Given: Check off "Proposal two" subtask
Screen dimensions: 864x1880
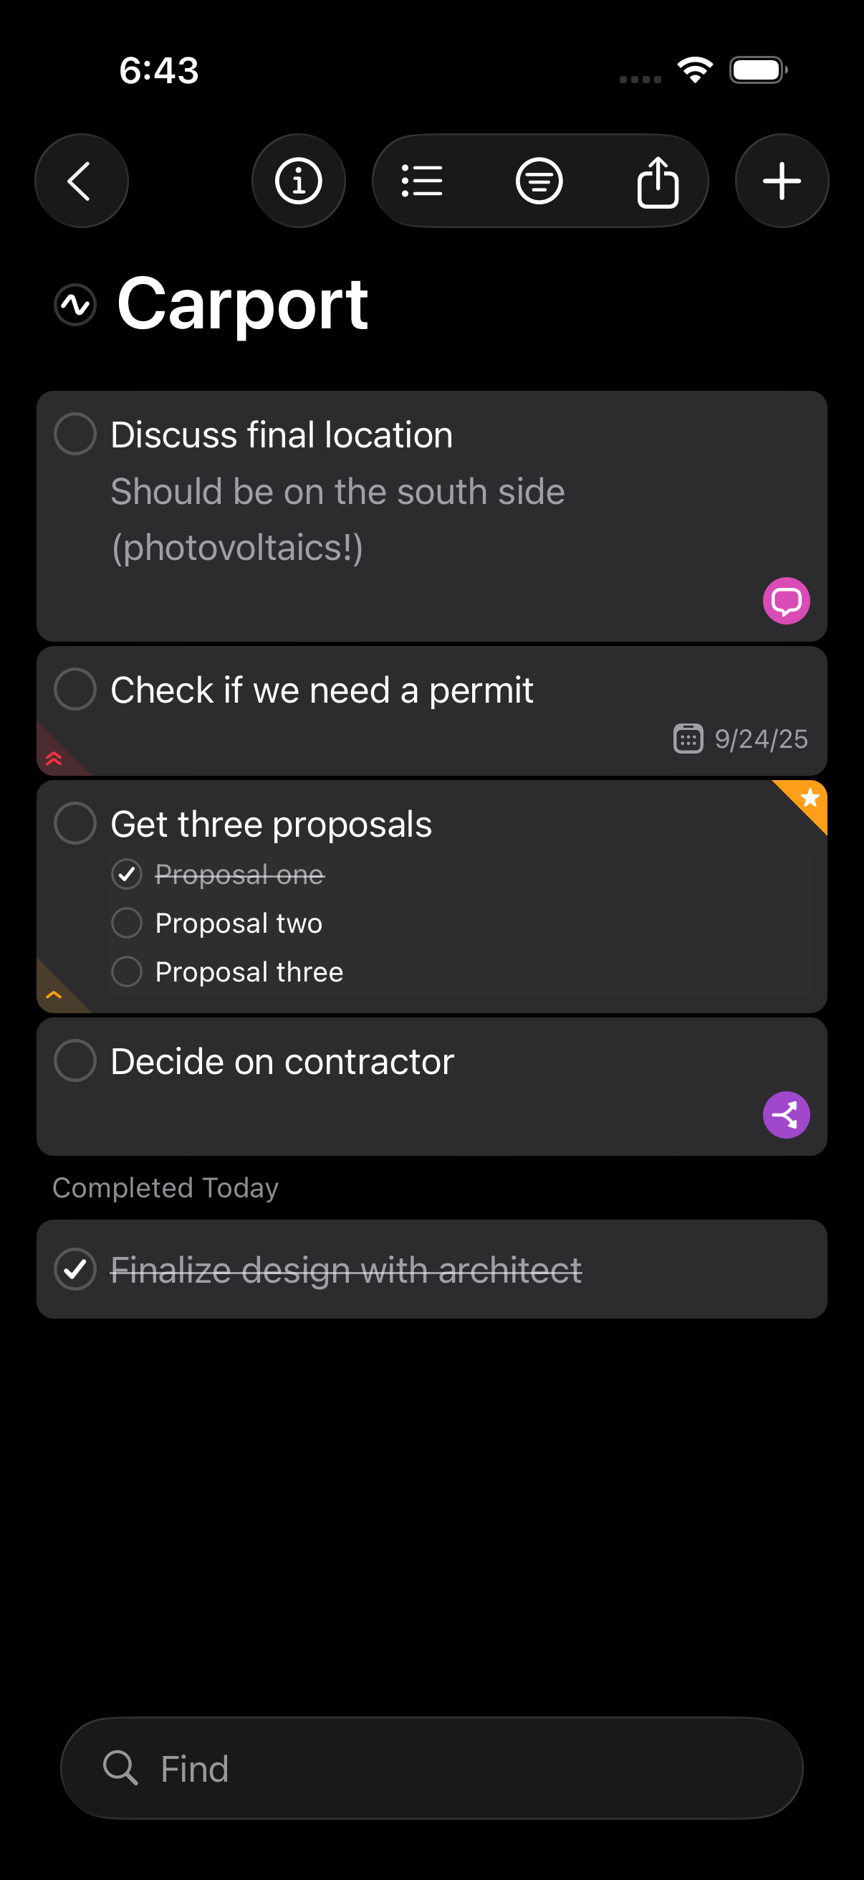Looking at the screenshot, I should pos(127,924).
